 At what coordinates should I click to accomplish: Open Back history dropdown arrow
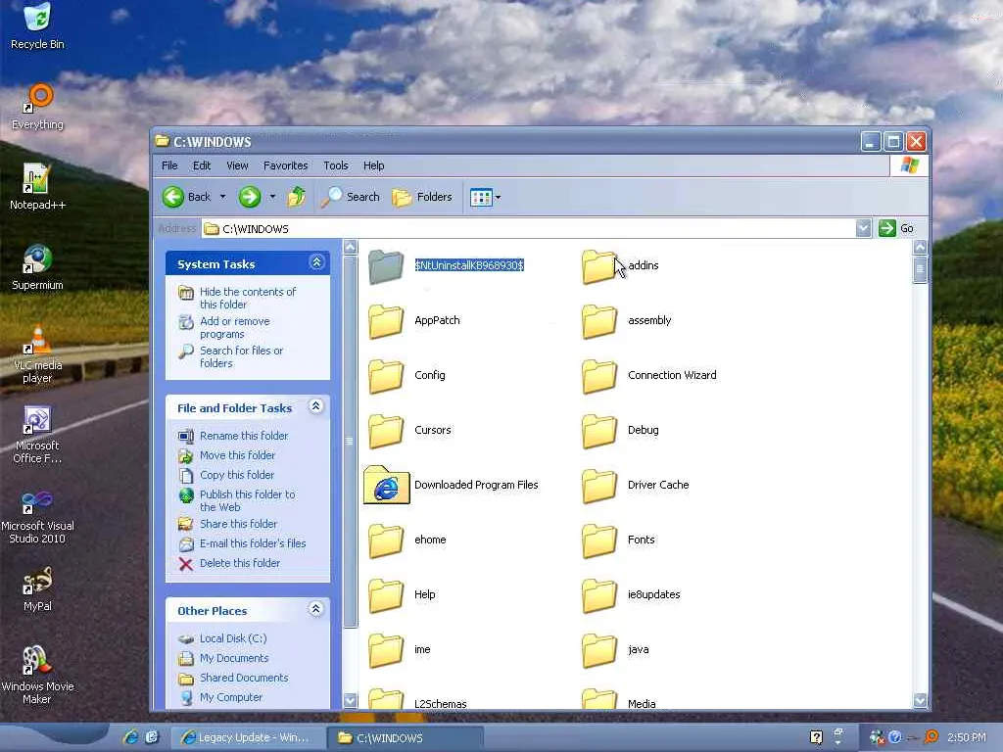[x=222, y=197]
